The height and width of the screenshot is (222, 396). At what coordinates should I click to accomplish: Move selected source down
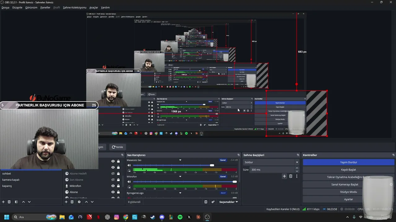(92, 202)
